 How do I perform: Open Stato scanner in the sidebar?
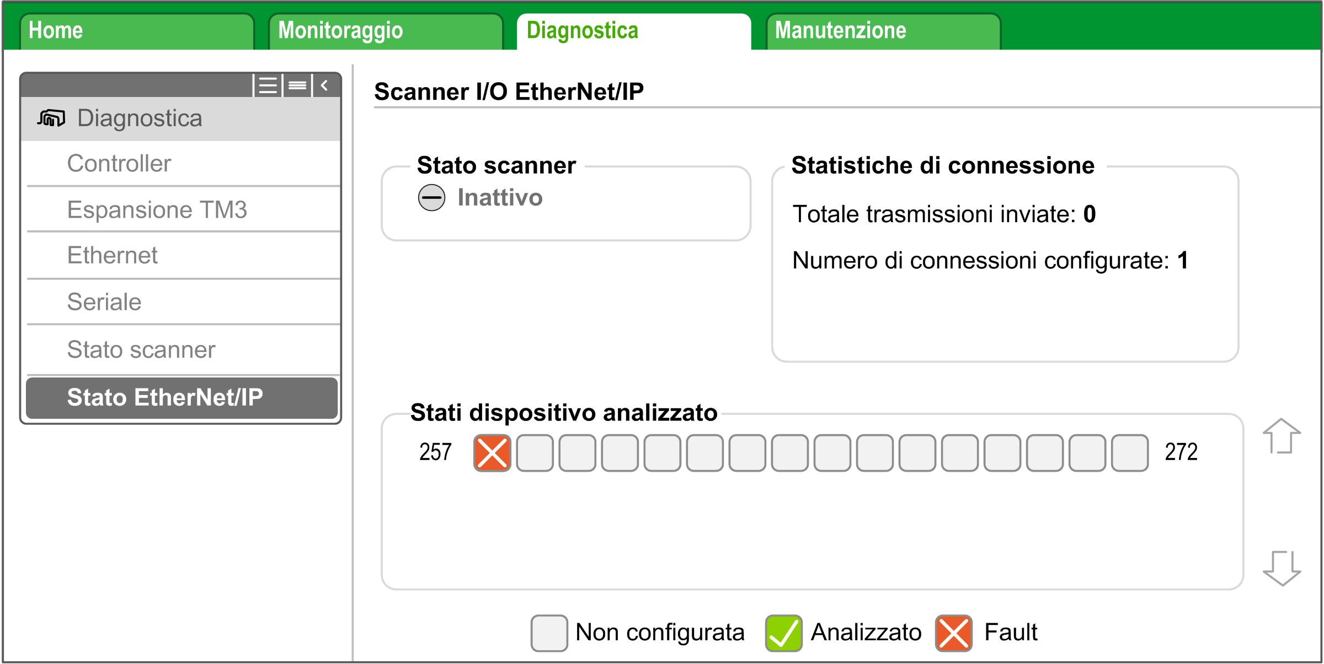[x=141, y=350]
